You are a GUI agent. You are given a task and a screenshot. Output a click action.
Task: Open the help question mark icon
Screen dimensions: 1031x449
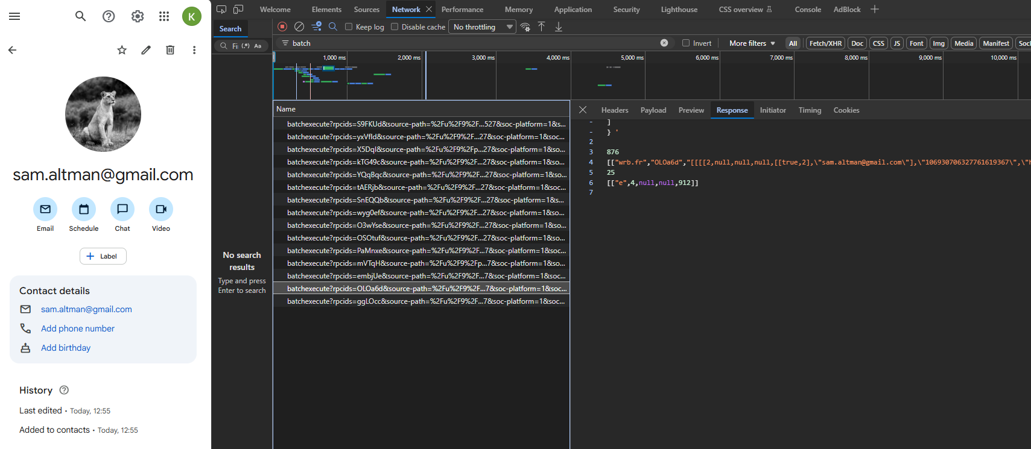tap(109, 16)
